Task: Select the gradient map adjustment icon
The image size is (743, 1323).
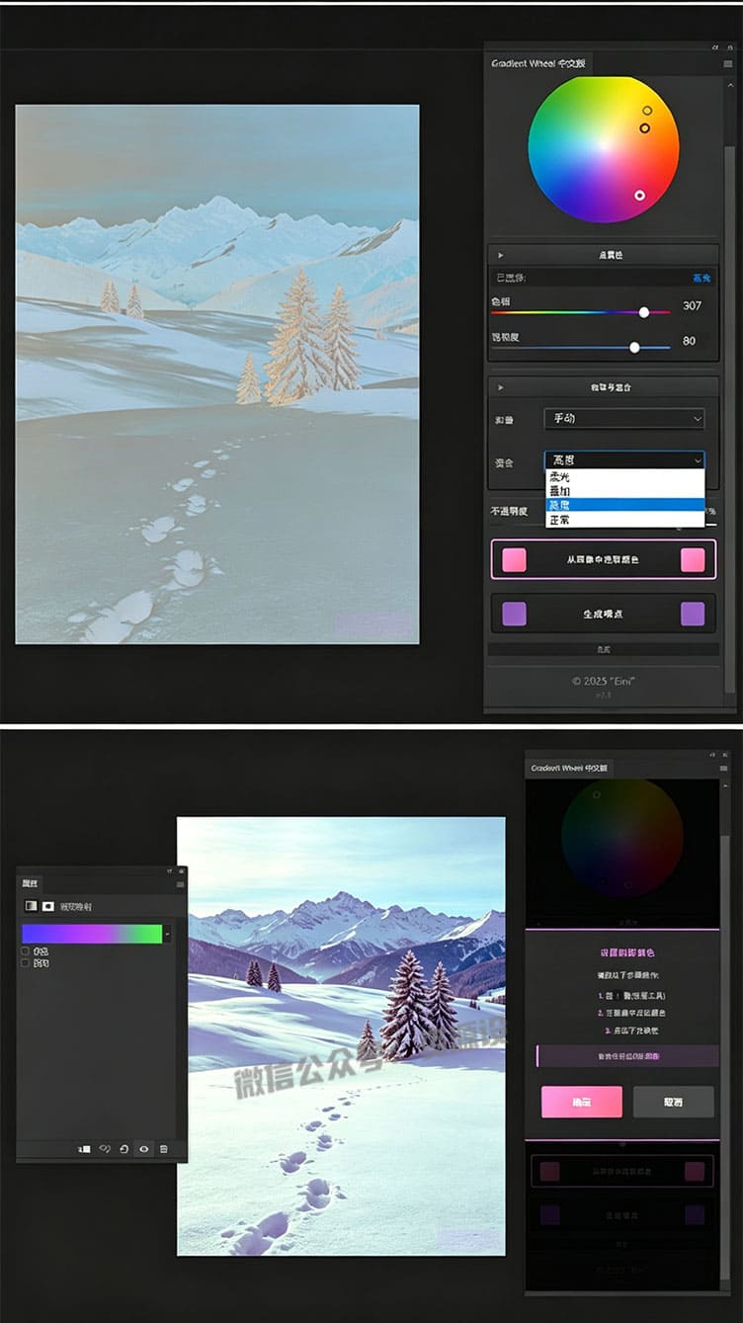Action: pyautogui.click(x=30, y=905)
